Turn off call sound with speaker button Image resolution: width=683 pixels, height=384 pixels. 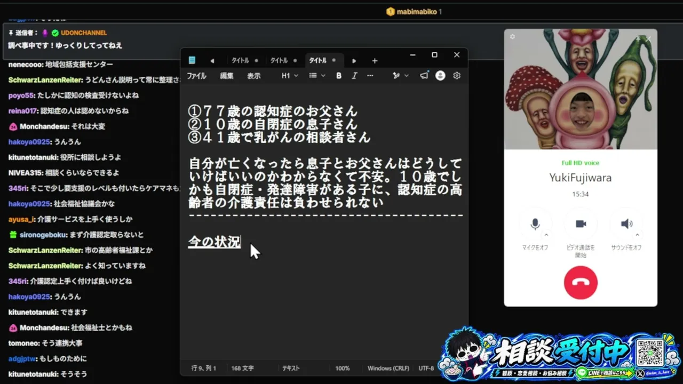click(x=626, y=224)
